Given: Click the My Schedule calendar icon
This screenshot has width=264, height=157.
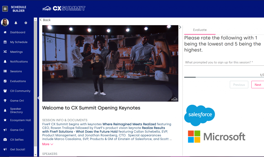Looking at the screenshot, I should pos(5,42).
